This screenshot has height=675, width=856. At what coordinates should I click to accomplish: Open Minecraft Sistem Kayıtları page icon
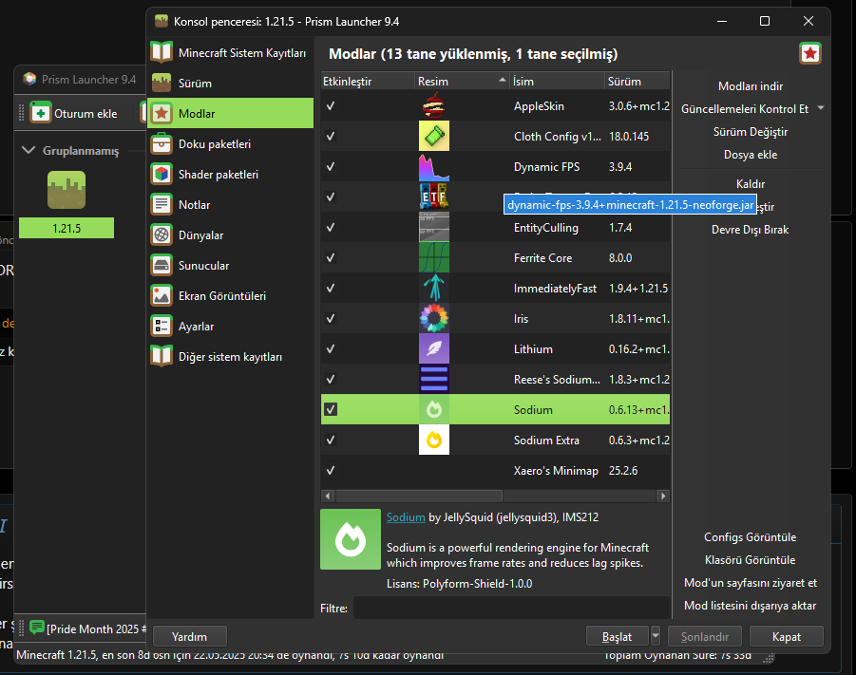[x=162, y=52]
